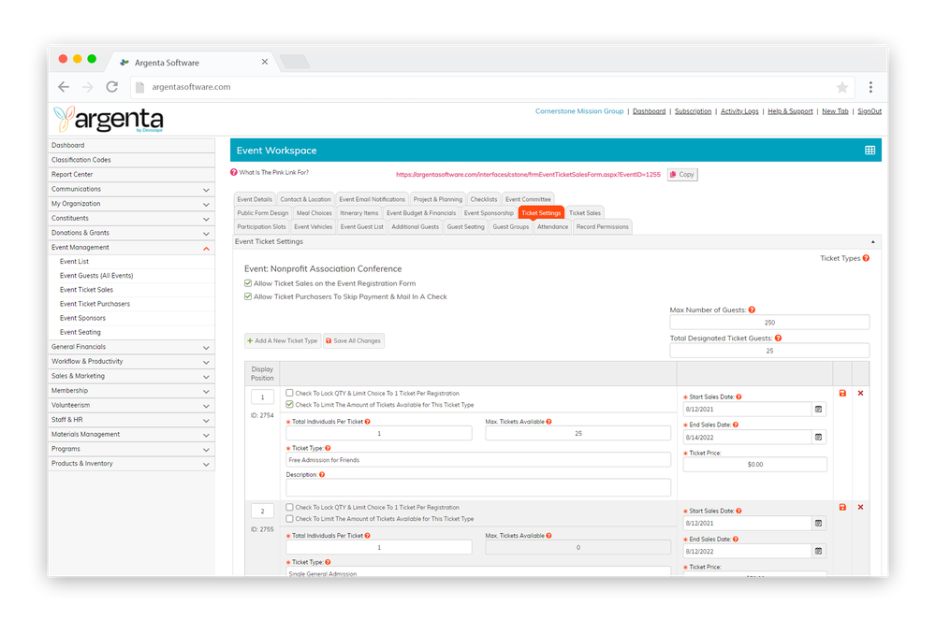Expand the Membership sidebar section
This screenshot has width=936, height=620.
point(131,391)
